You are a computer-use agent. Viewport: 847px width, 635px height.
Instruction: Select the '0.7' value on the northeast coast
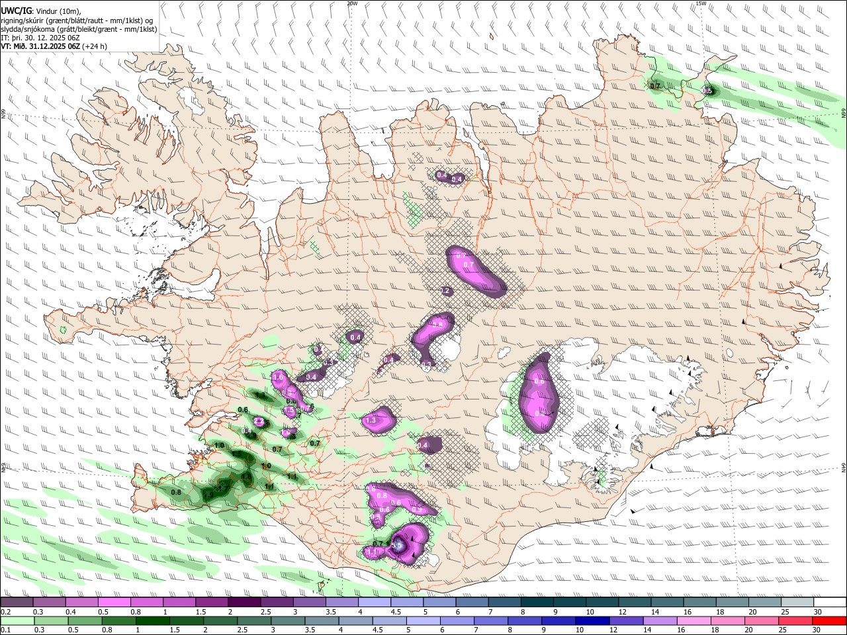(x=655, y=86)
